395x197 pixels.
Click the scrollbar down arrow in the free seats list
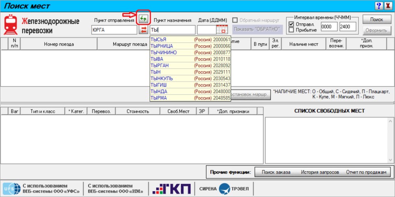(x=390, y=160)
